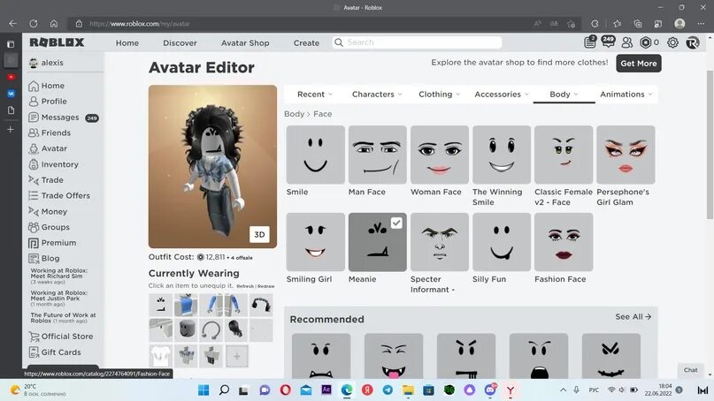Select the Man Face thumbnail
Screen dimensions: 714x401
click(x=378, y=155)
